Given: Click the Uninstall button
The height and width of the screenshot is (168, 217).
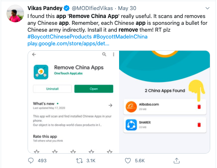Looking at the screenshot, I should [52, 89].
